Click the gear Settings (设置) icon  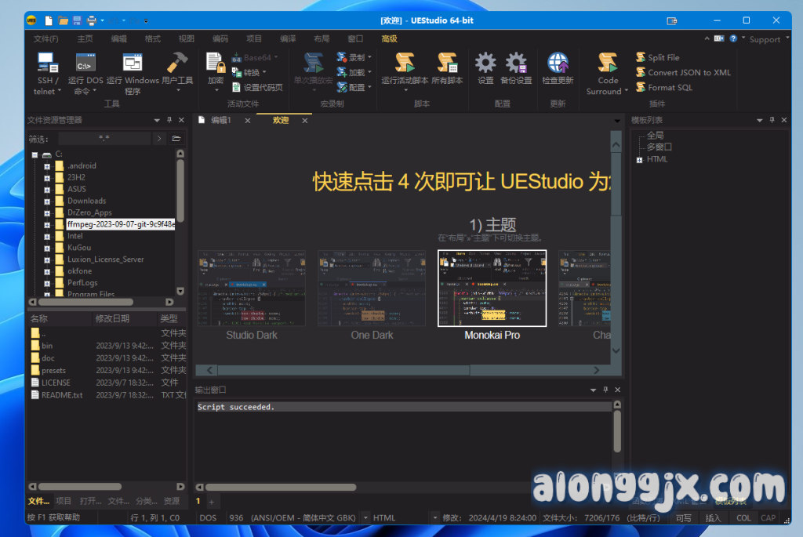[485, 63]
